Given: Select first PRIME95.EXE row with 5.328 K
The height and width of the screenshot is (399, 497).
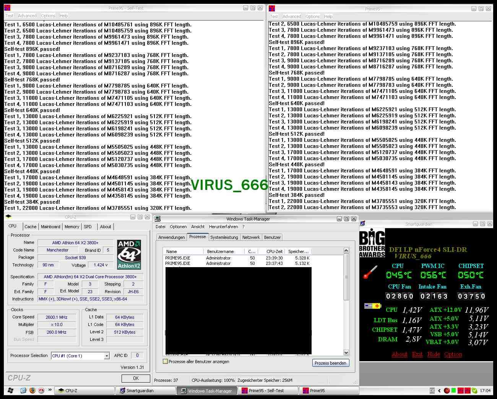Looking at the screenshot, I should click(x=237, y=258).
